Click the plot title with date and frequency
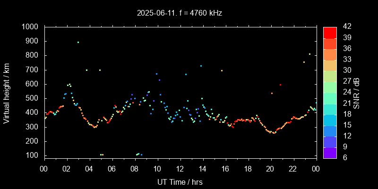This screenshot has width=378, height=189. coord(179,13)
